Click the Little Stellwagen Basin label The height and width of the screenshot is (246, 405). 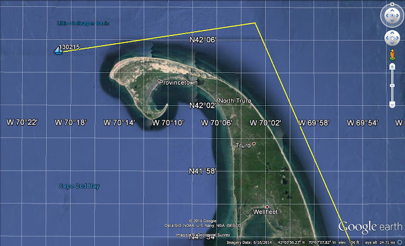pos(83,23)
